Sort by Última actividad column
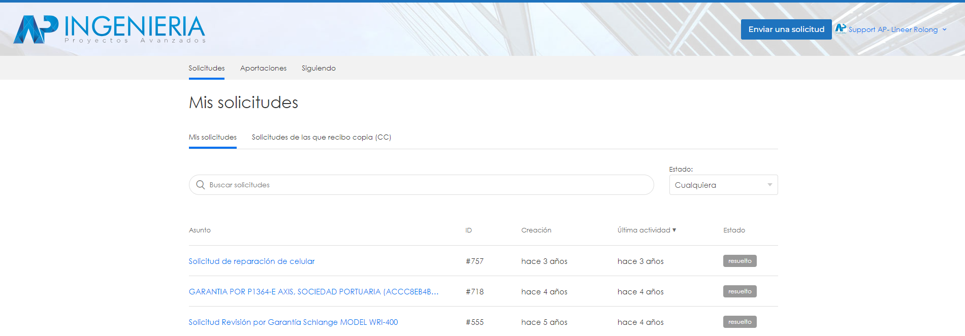The width and height of the screenshot is (965, 336). [x=647, y=230]
